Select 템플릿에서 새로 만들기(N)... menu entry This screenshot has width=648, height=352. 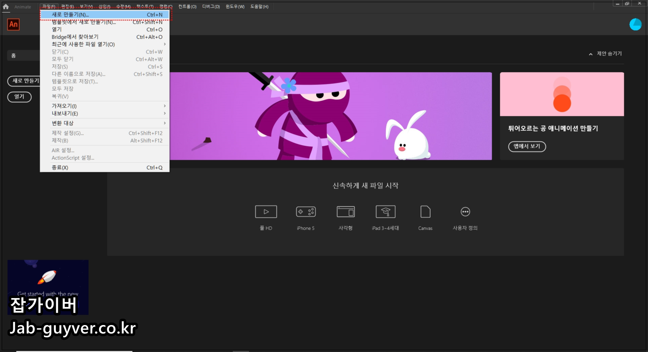coord(105,22)
